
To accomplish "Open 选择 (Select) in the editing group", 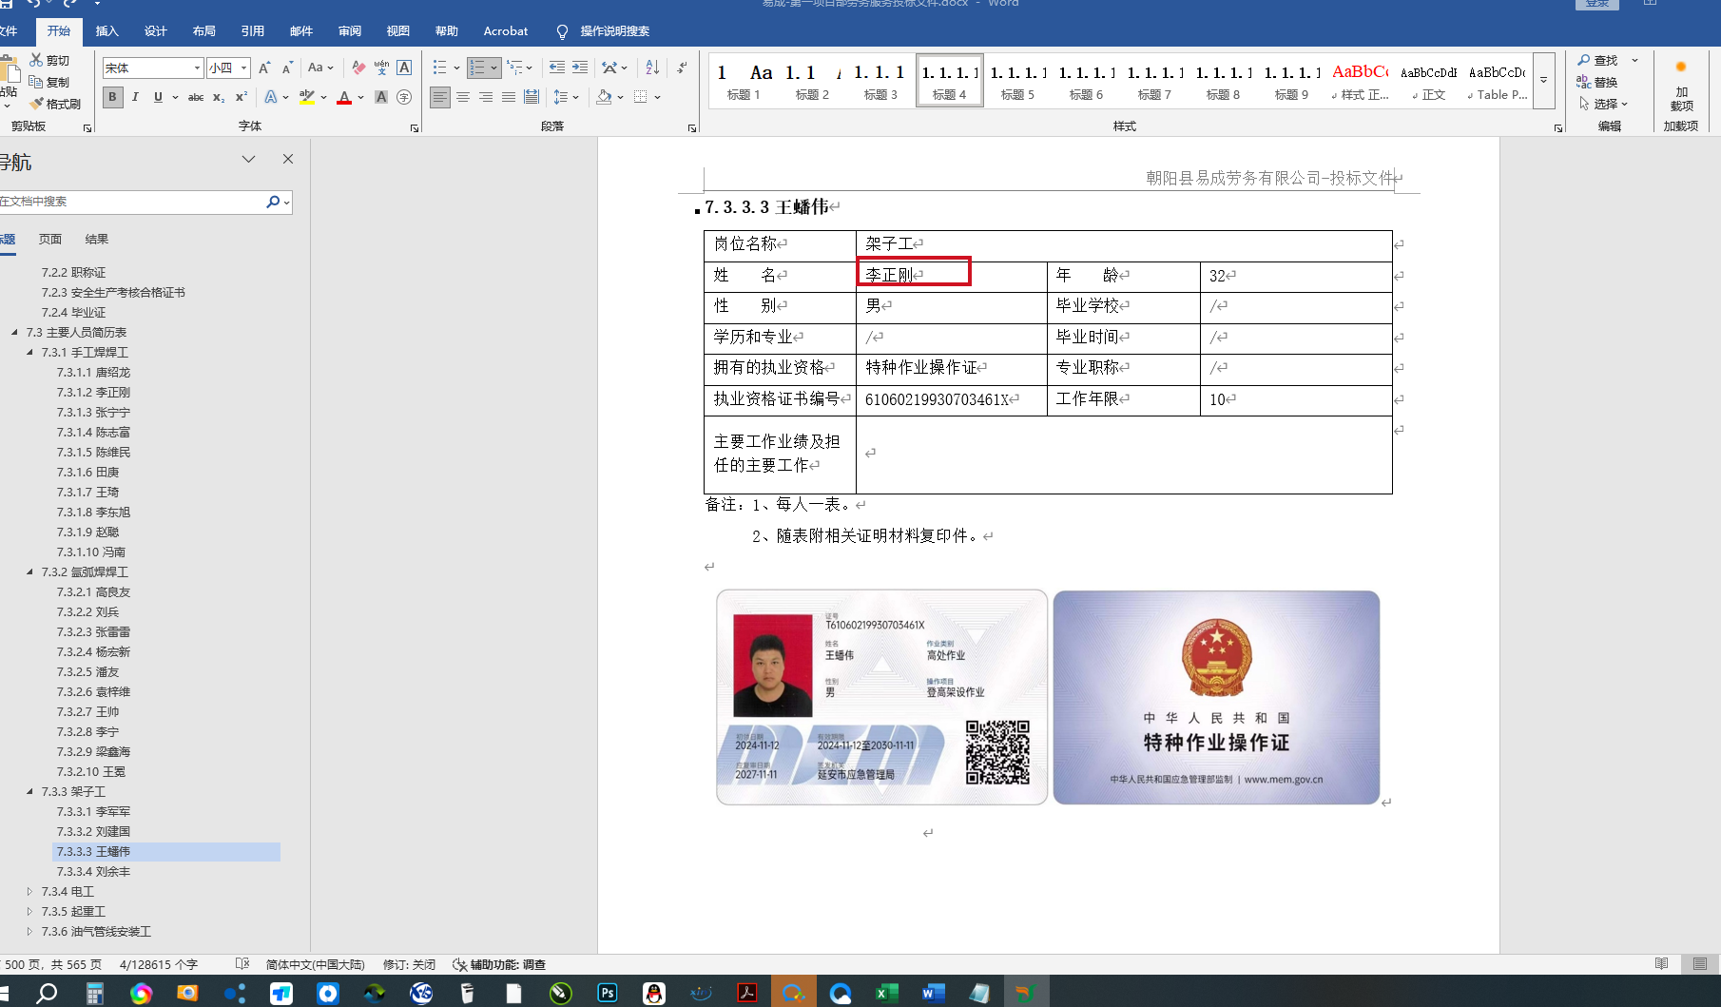I will 1603,104.
